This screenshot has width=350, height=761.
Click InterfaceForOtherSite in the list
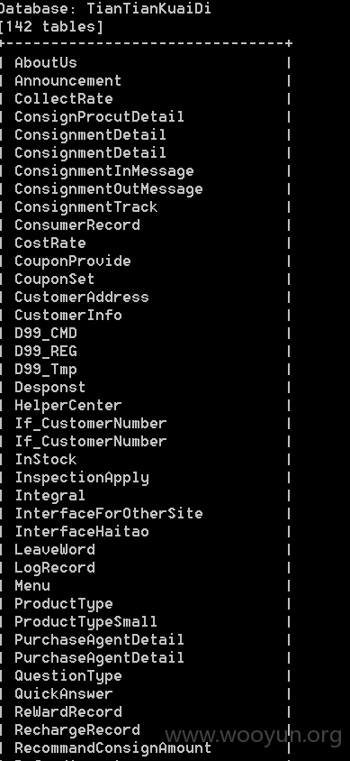tap(109, 513)
